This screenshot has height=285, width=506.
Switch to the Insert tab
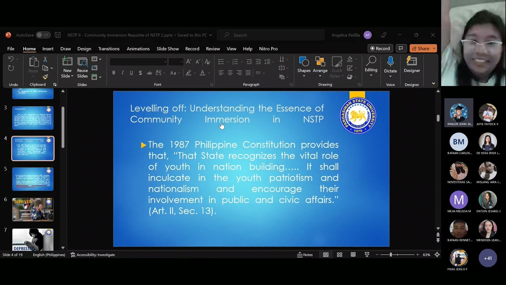[x=48, y=49]
